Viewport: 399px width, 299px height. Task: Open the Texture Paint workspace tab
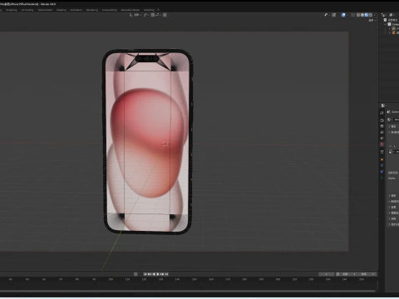click(45, 10)
